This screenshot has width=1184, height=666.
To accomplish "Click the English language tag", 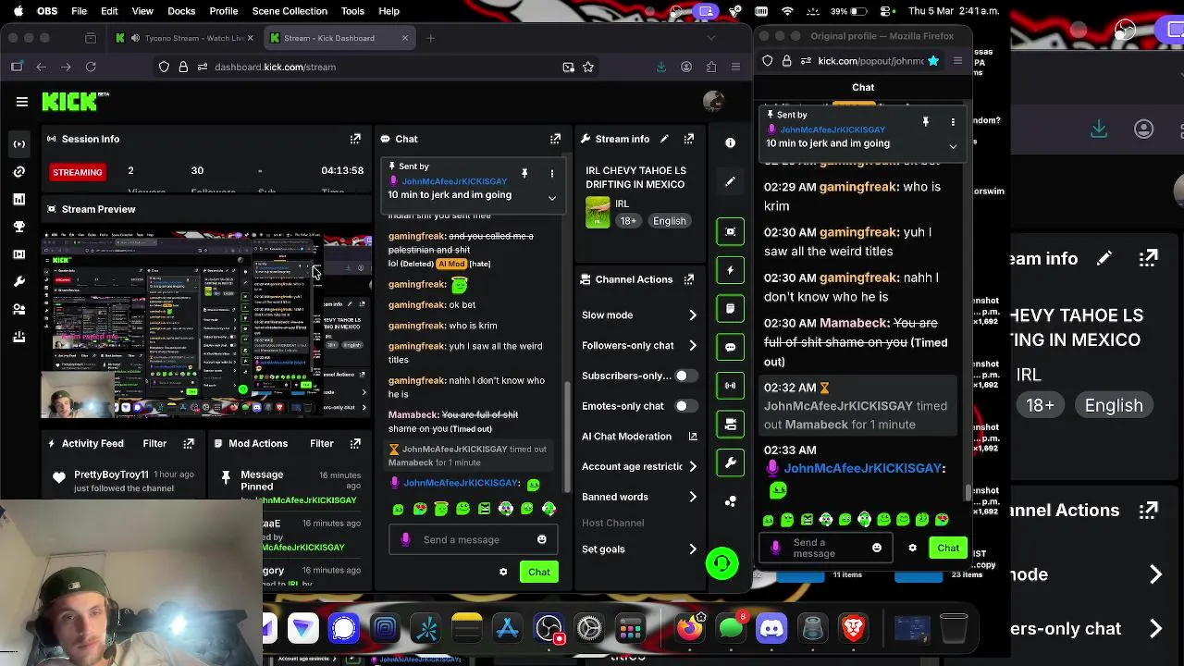I will click(670, 221).
